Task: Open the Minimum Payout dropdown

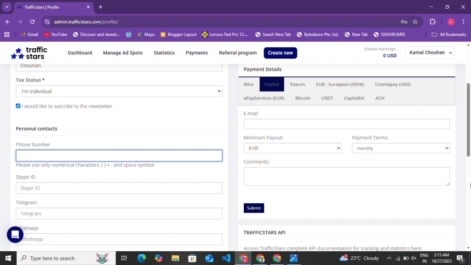Action: (293, 148)
